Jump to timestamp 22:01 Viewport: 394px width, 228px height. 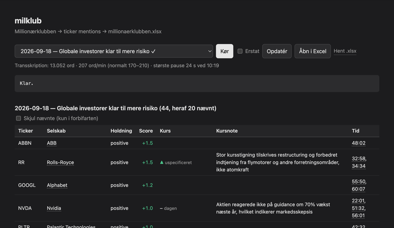coord(358,200)
